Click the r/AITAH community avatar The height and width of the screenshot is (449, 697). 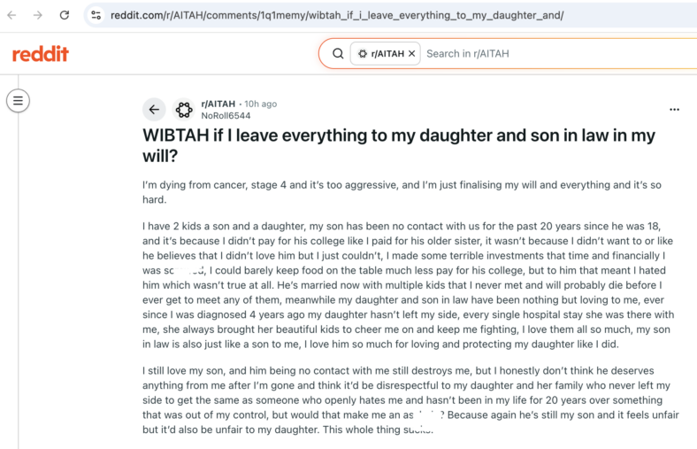(184, 110)
